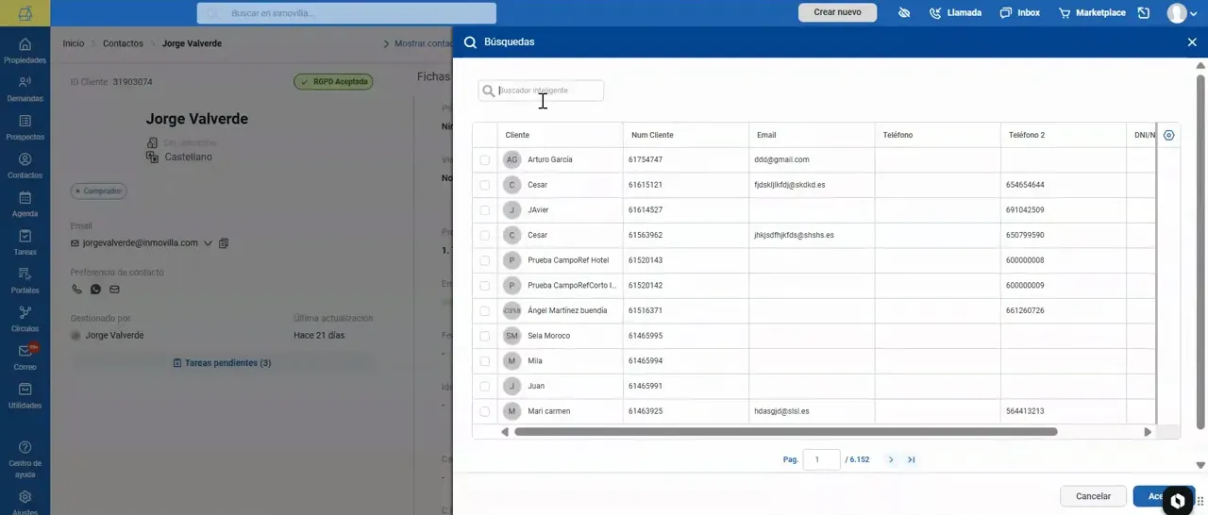Viewport: 1208px width, 515px height.
Task: Open the Marketplace cart
Action: pyautogui.click(x=1092, y=13)
